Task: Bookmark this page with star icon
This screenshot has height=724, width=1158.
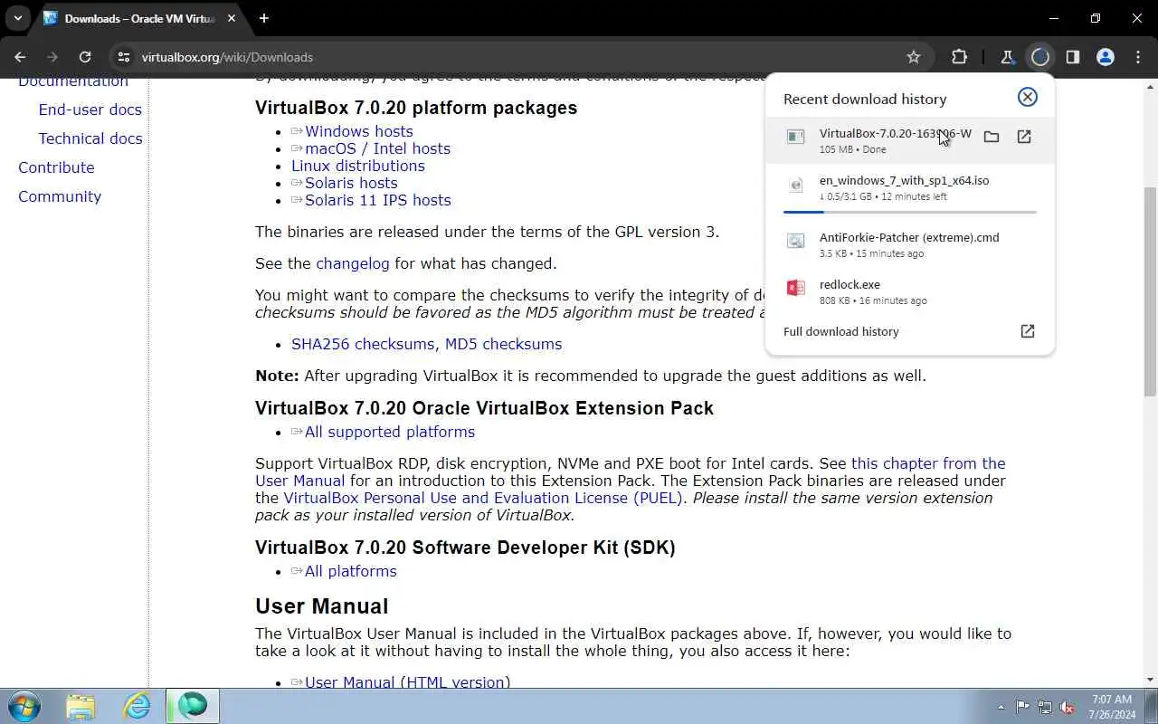Action: [914, 57]
